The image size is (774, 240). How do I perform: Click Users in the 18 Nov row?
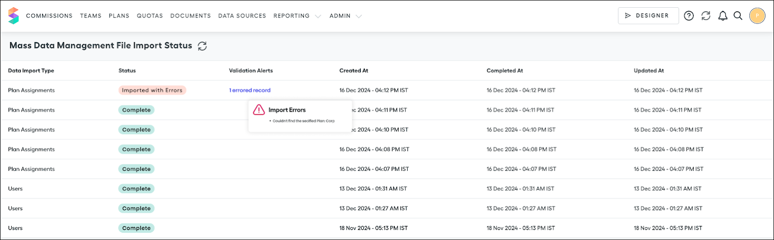pos(15,228)
